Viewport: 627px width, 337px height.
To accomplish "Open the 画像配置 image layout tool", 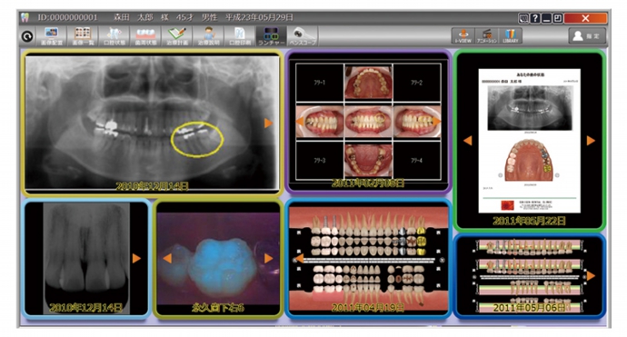I will (x=52, y=36).
